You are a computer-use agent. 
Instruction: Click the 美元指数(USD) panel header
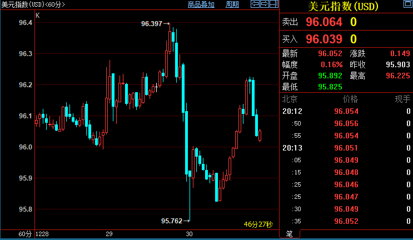tap(342, 7)
